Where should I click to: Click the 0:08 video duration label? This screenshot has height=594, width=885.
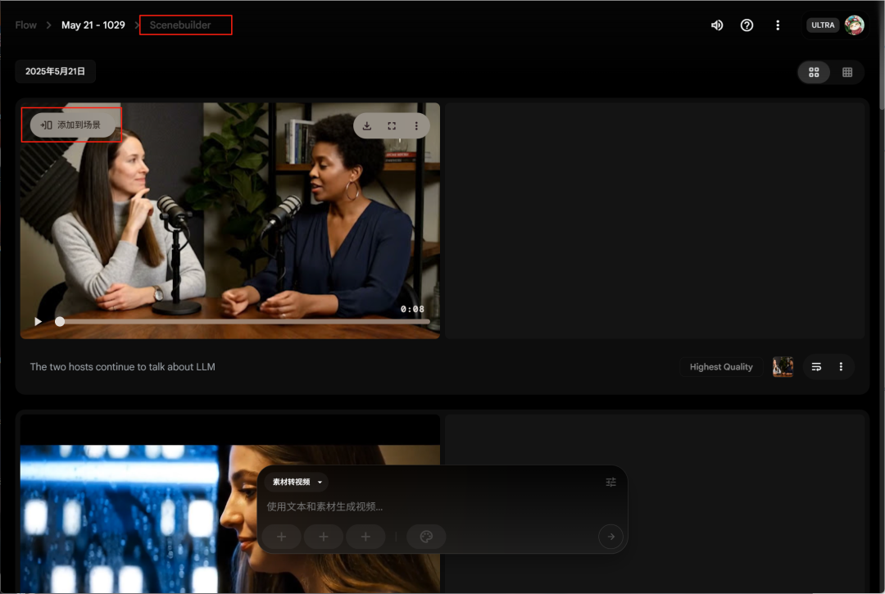[412, 309]
